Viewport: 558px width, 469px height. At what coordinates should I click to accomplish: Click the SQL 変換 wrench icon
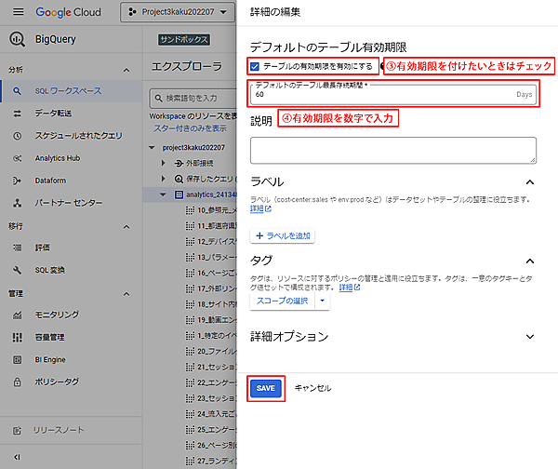pos(17,270)
